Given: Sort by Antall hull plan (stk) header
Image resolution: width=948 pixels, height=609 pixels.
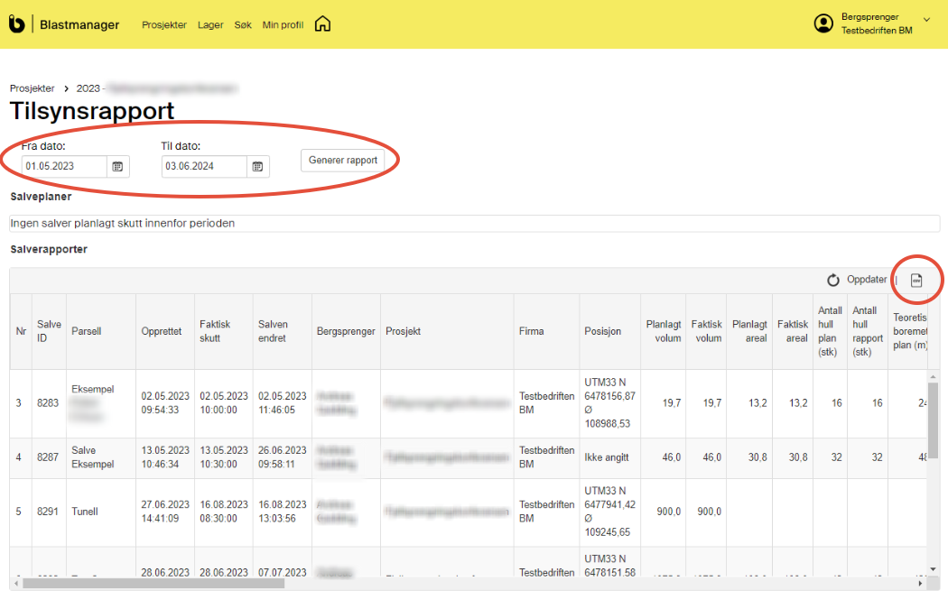Looking at the screenshot, I should tap(830, 331).
